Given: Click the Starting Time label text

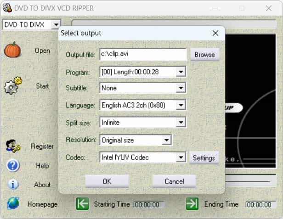Looking at the screenshot, I should coord(112,204).
